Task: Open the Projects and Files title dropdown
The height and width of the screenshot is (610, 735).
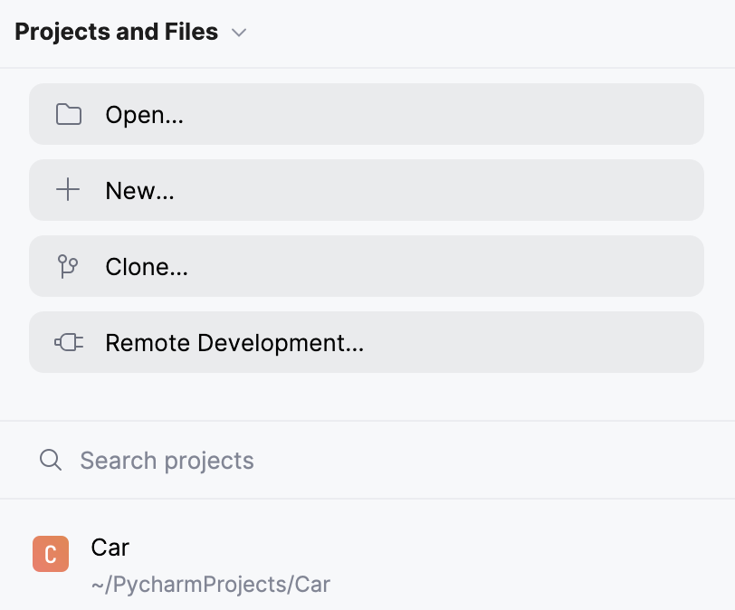Action: 117,33
